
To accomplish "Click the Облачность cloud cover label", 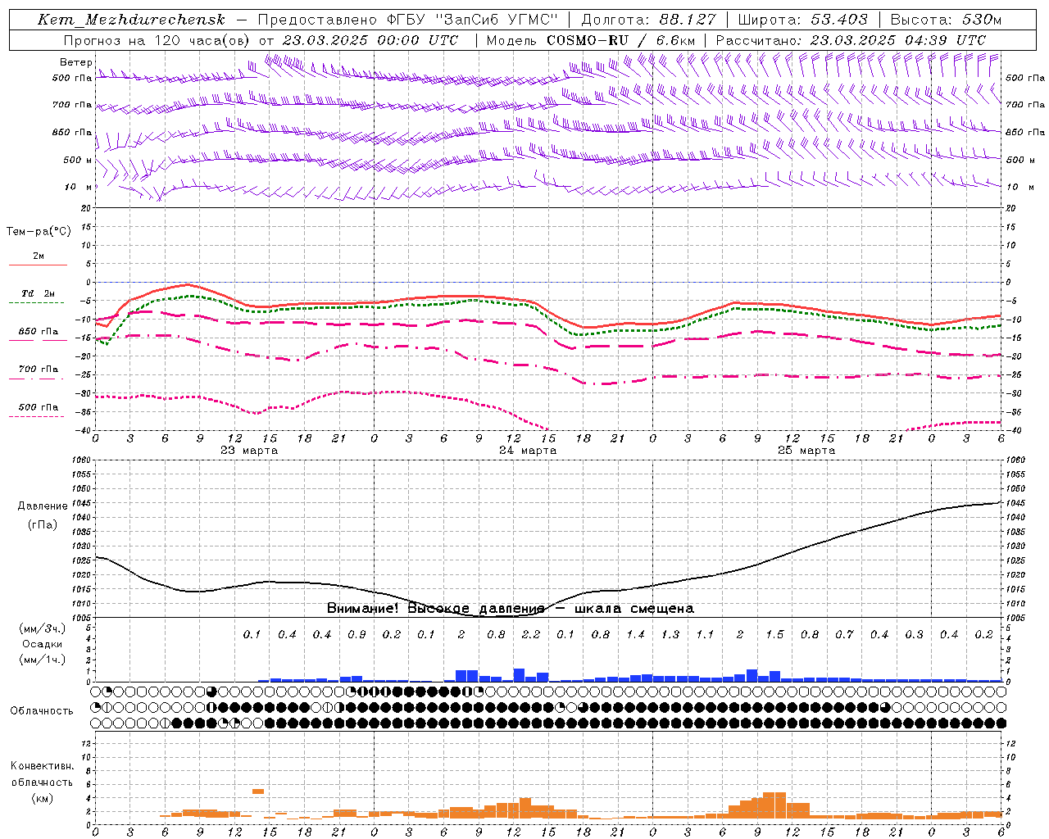I will [x=42, y=711].
